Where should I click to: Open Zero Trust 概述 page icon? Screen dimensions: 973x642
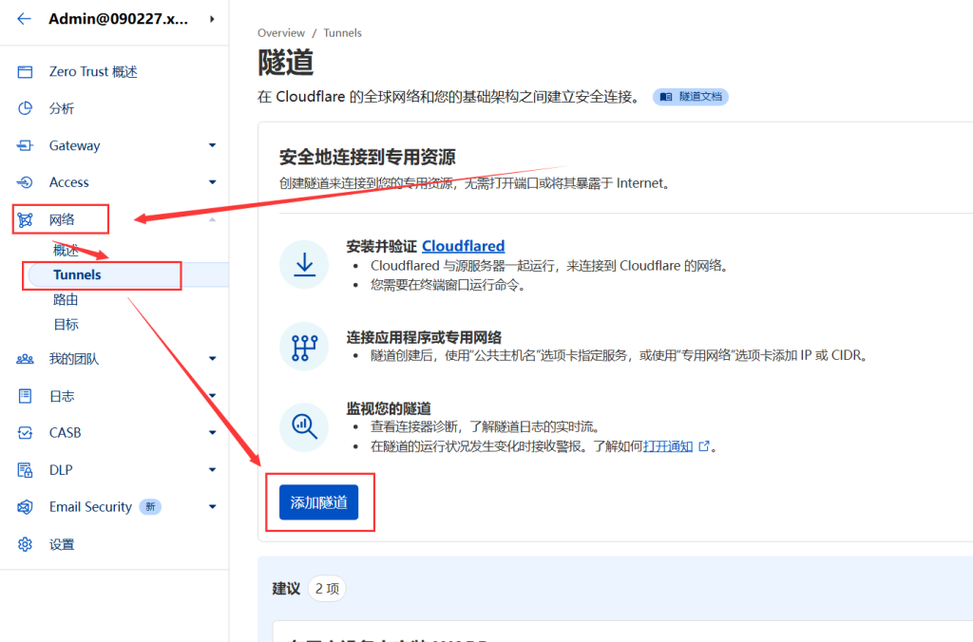[26, 72]
